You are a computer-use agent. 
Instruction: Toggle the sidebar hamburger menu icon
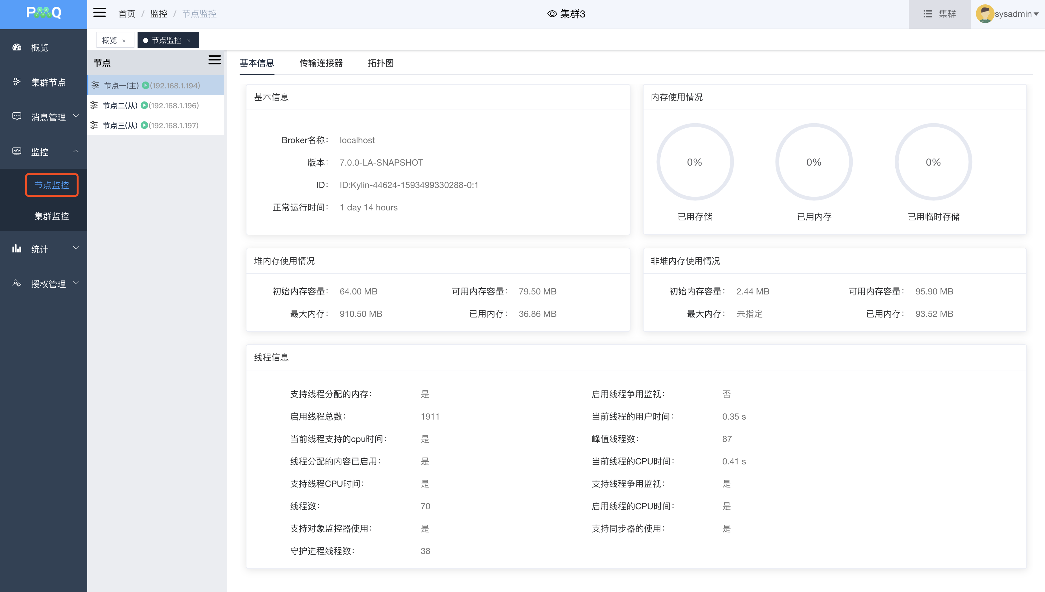tap(100, 13)
